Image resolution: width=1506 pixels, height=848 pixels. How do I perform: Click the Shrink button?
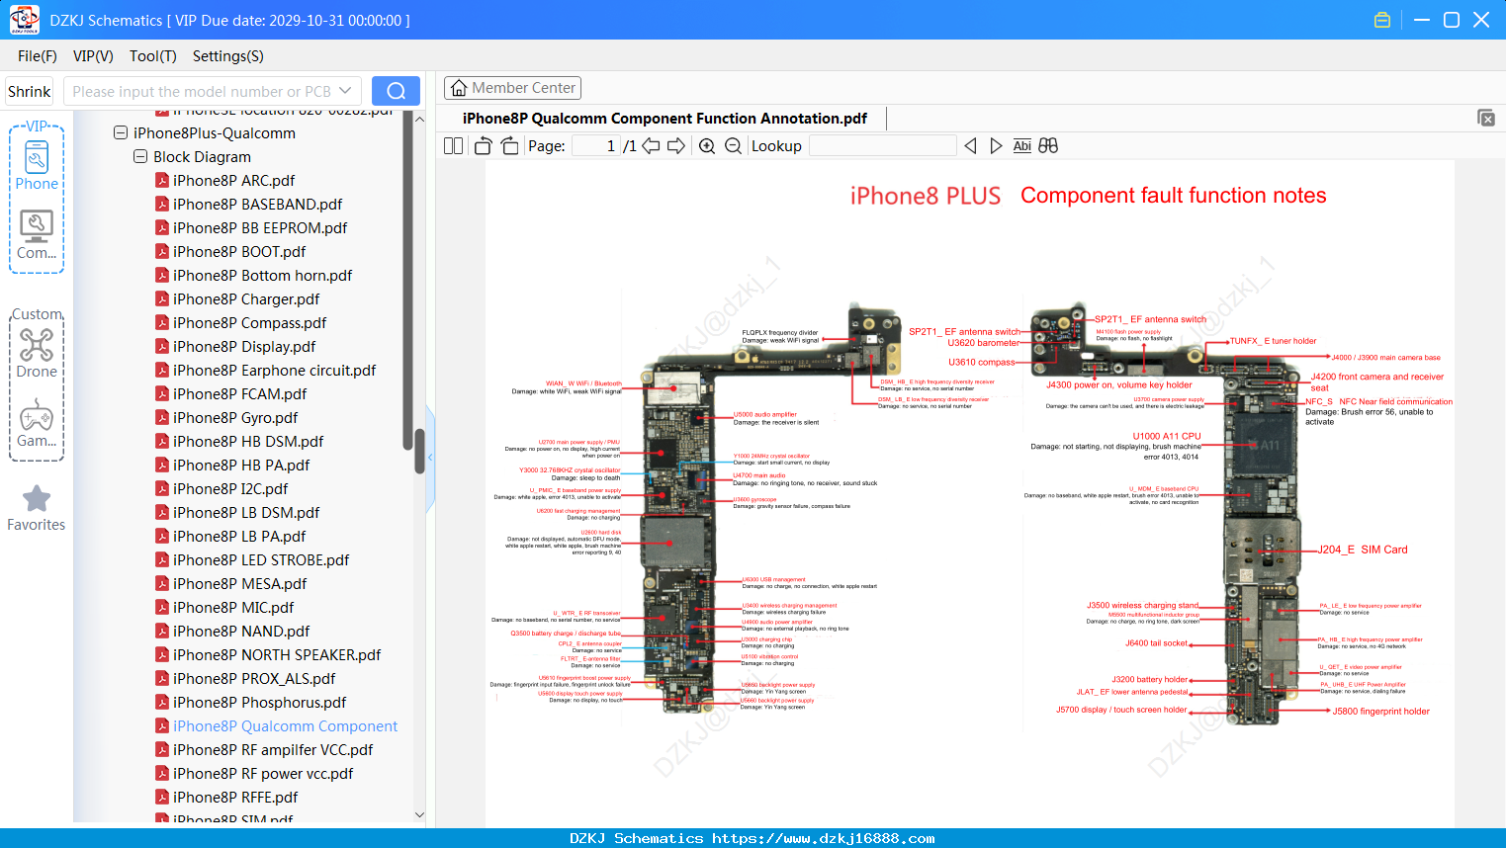click(30, 91)
